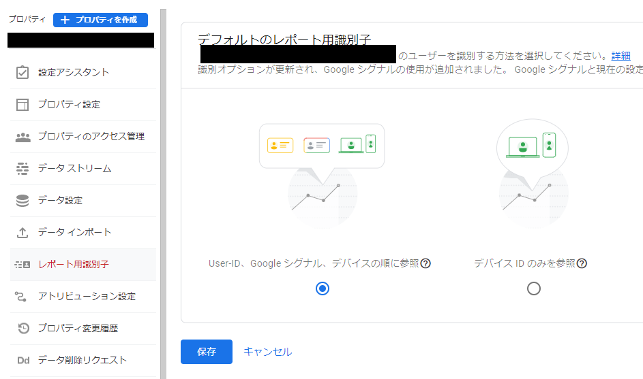This screenshot has height=379, width=643.
Task: Click the 設定アシスタント checkbox icon
Action: [x=23, y=72]
